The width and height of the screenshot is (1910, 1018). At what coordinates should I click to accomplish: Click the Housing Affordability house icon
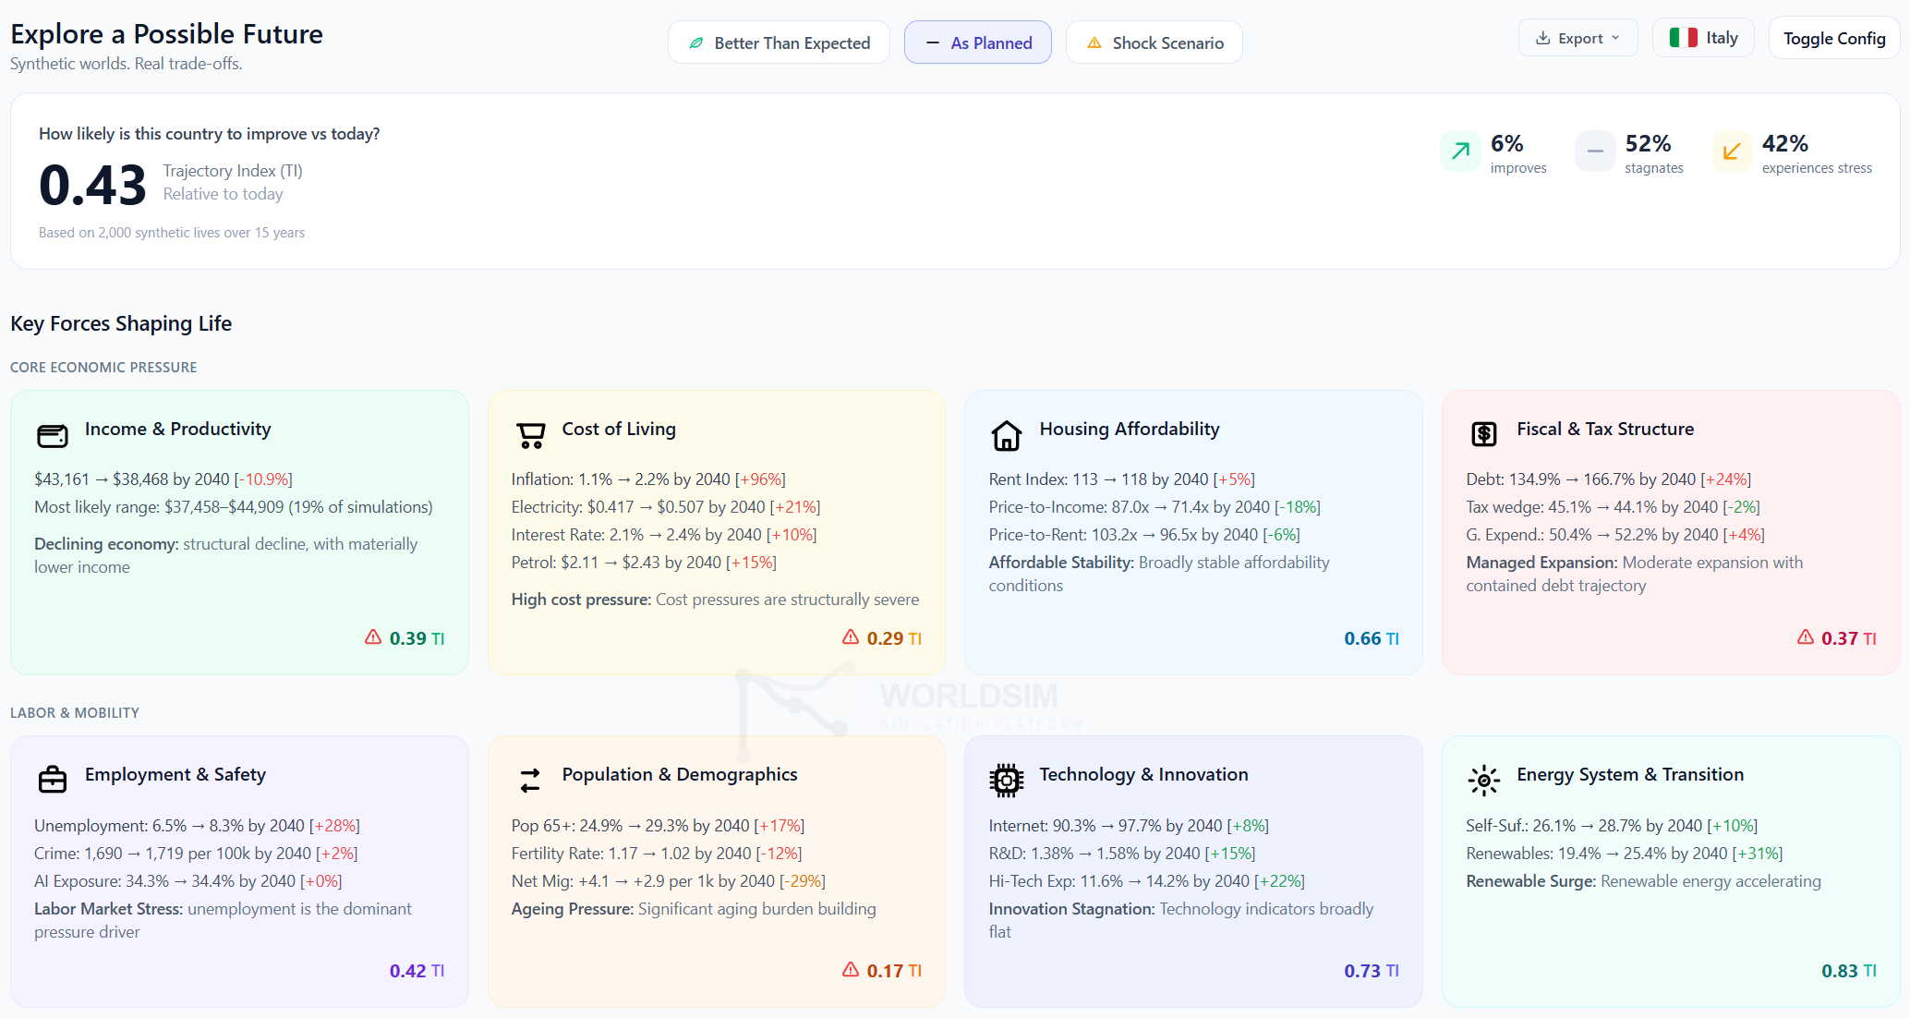(x=1007, y=435)
